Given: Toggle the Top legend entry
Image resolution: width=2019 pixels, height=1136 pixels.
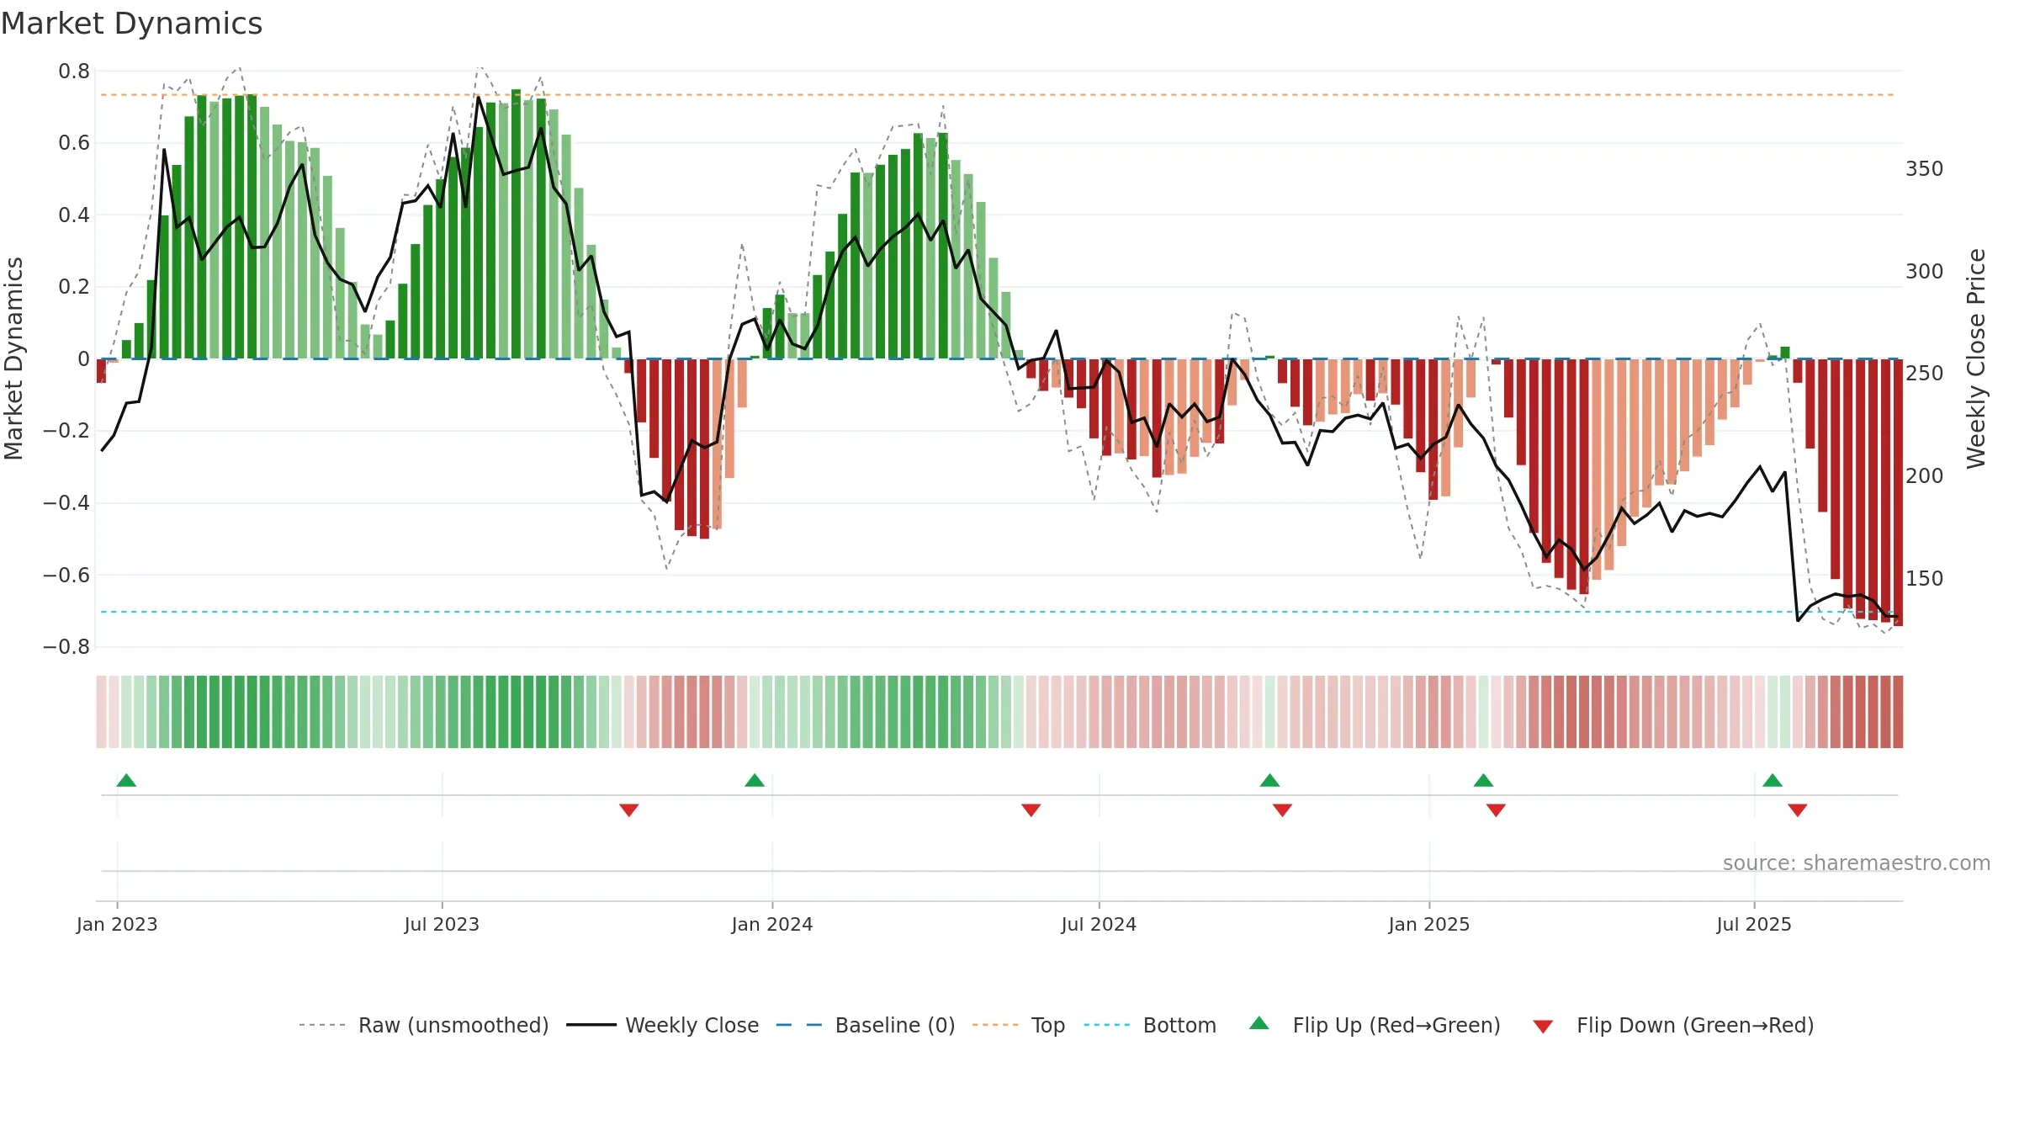Looking at the screenshot, I should [1019, 1025].
